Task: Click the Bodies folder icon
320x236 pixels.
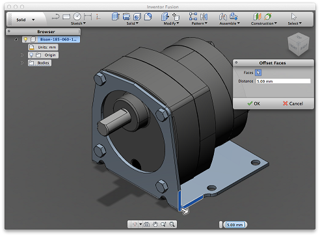Action: click(x=32, y=63)
